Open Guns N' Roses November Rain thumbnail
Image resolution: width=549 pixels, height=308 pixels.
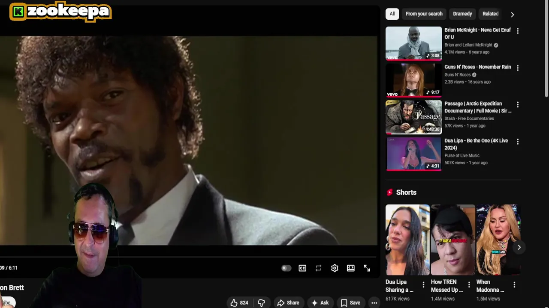(413, 80)
